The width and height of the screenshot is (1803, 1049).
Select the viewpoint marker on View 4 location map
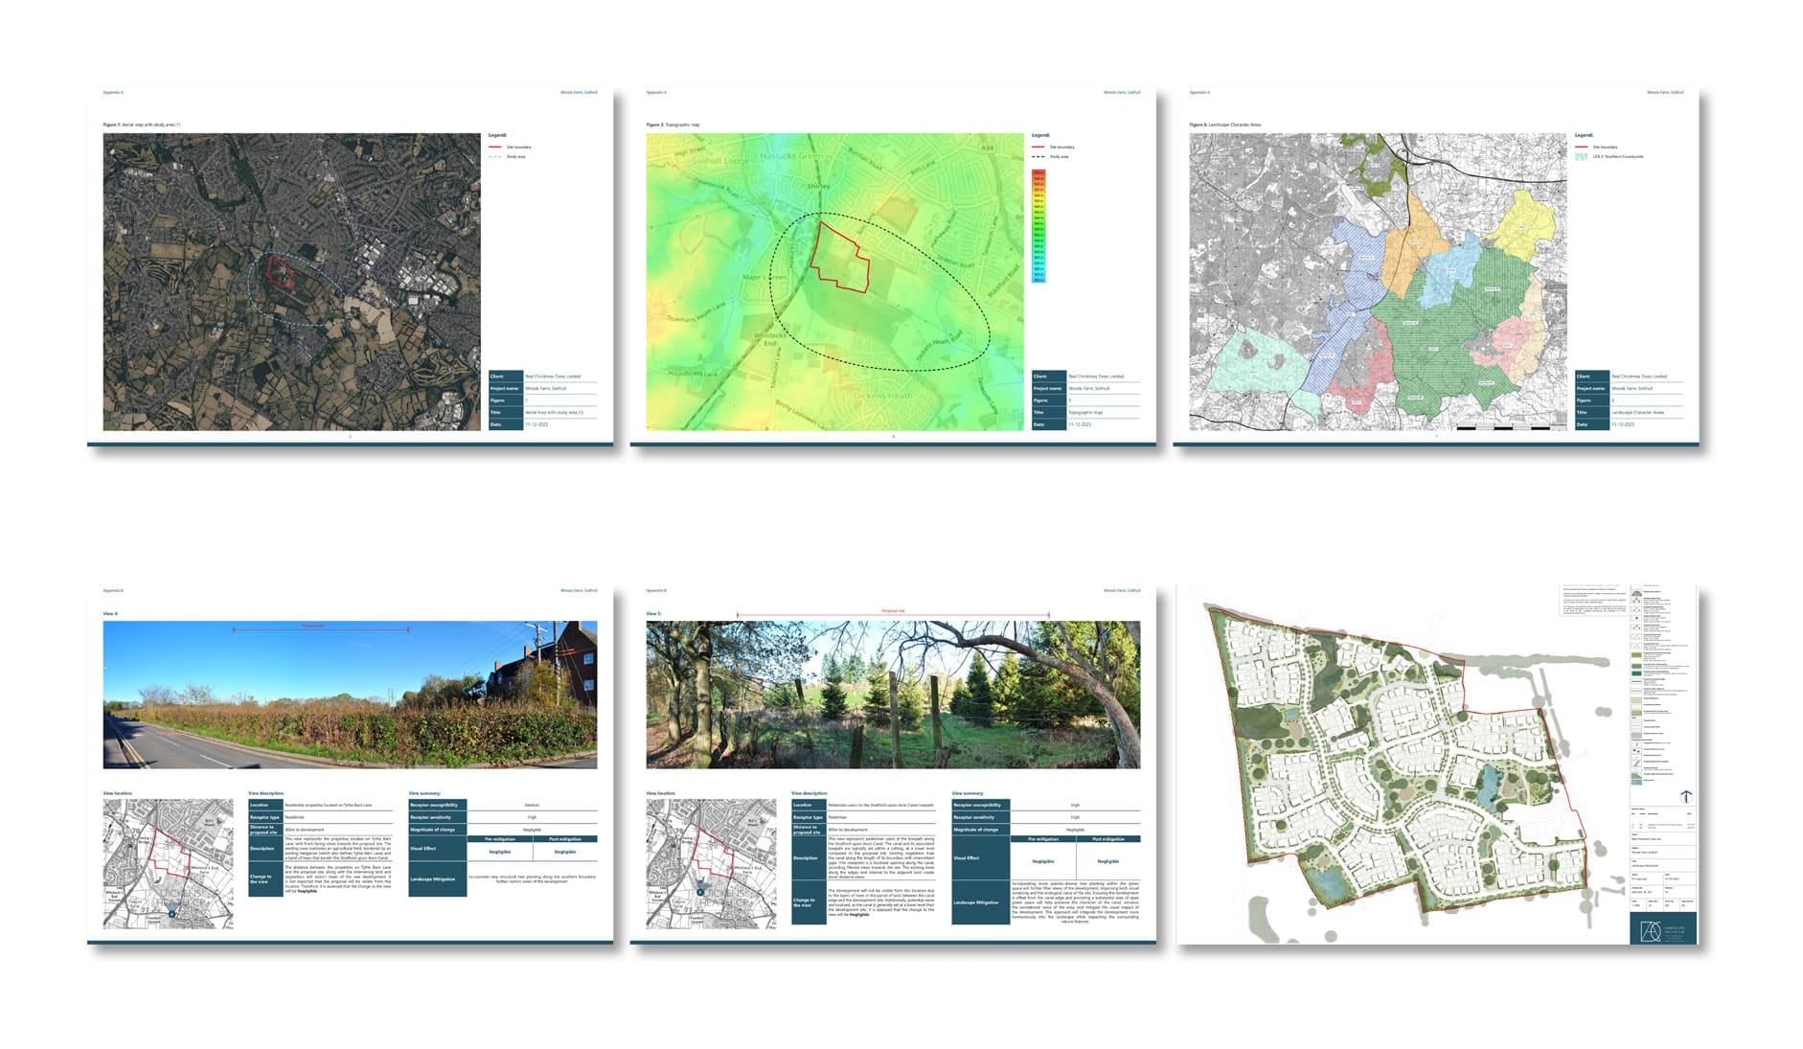(171, 914)
